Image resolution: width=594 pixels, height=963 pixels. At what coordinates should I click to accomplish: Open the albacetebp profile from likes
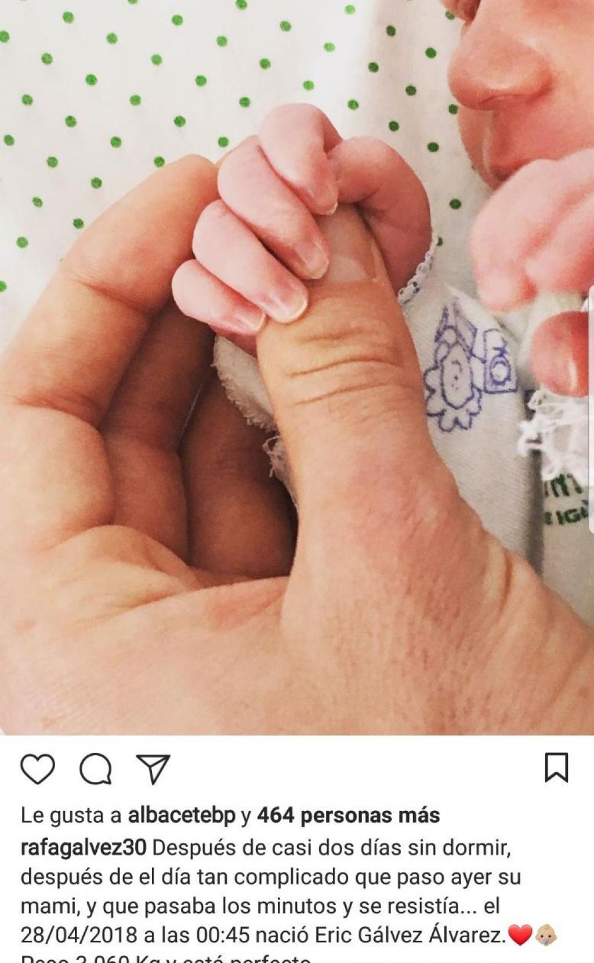pos(180,816)
